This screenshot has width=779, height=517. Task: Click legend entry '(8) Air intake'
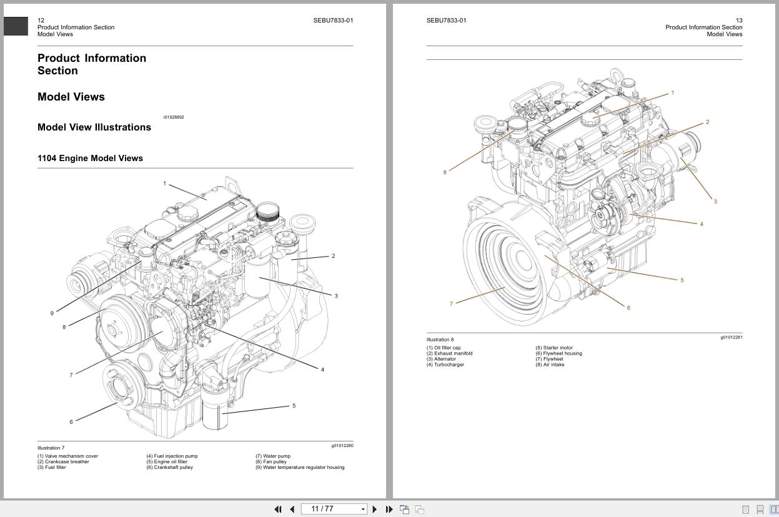[x=550, y=365]
